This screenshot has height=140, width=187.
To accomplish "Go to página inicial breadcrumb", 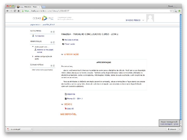I will pyautogui.click(x=35, y=25).
